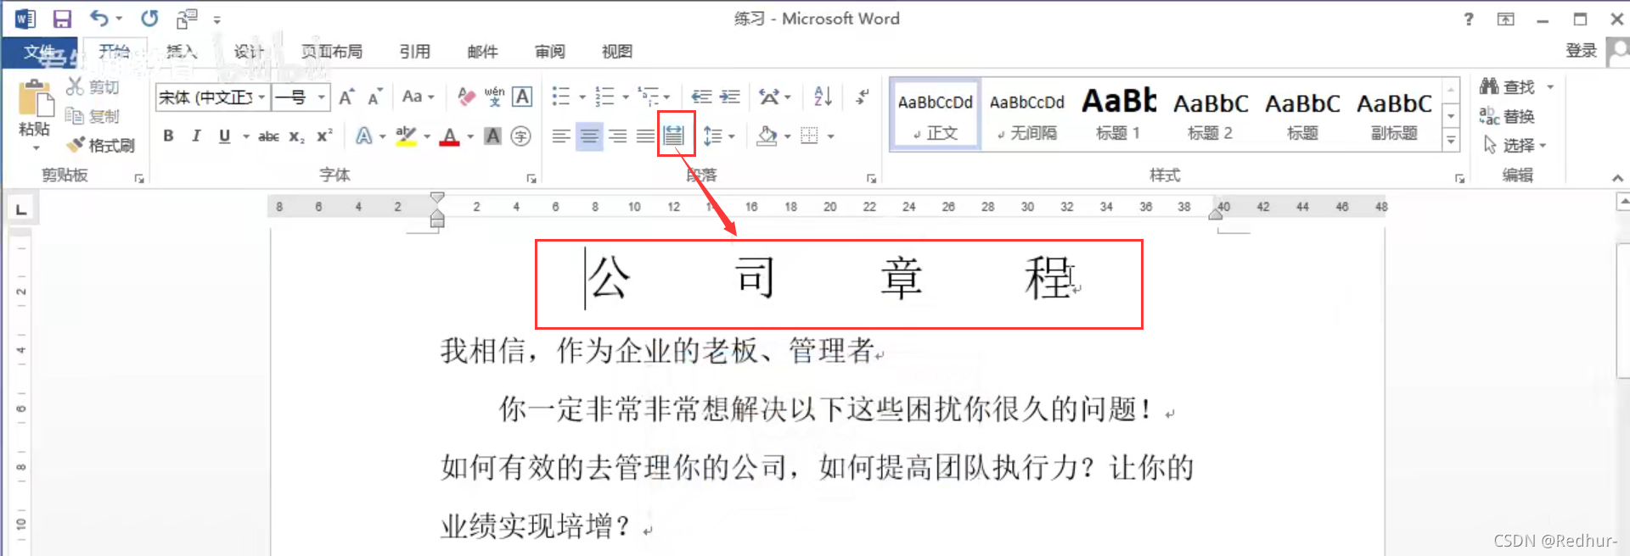This screenshot has width=1630, height=556.
Task: Show or hide paragraph marks
Action: tap(862, 97)
